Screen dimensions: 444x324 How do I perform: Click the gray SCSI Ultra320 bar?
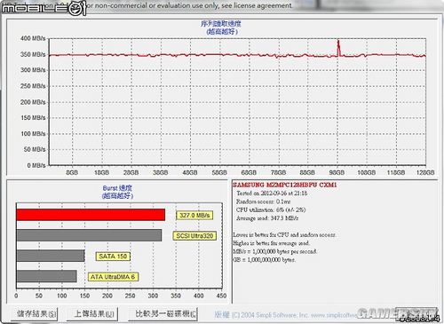tap(89, 235)
